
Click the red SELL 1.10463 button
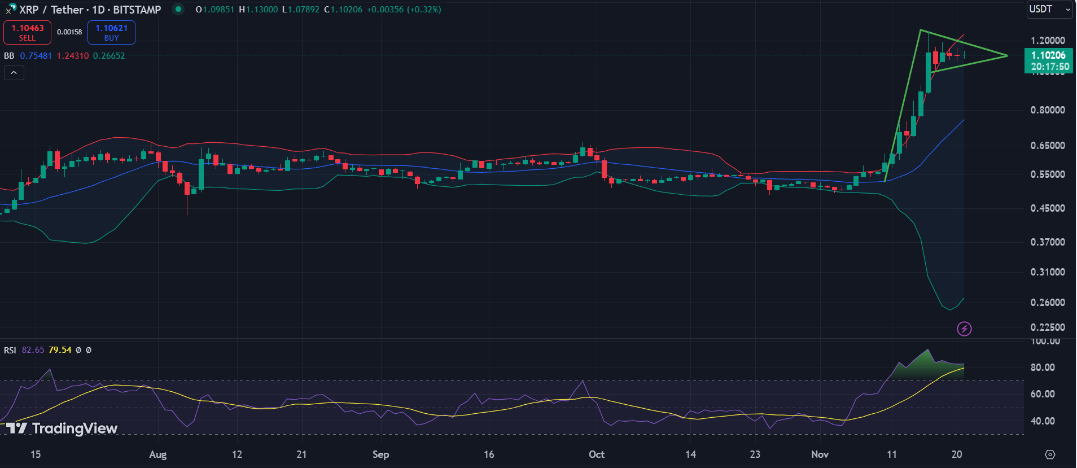[x=27, y=32]
